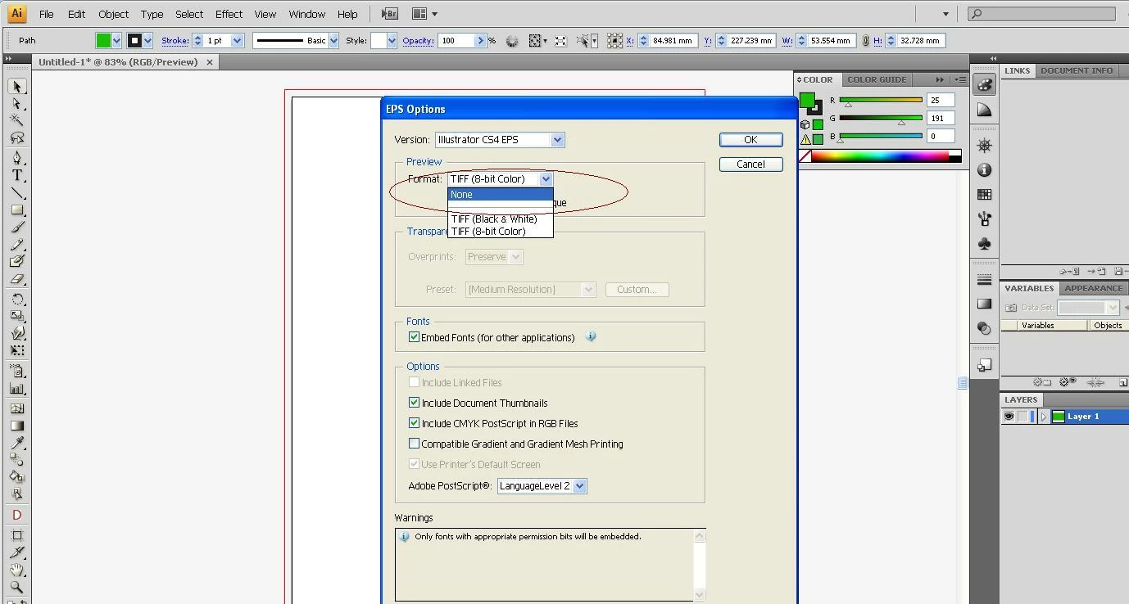Choose TIFF (Black & White) format option
Viewport: 1129px width, 604px height.
point(501,219)
